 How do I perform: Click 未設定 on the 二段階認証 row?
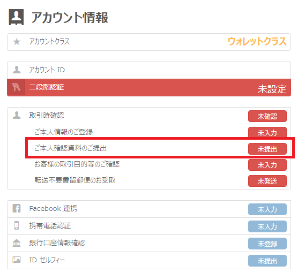tap(272, 89)
